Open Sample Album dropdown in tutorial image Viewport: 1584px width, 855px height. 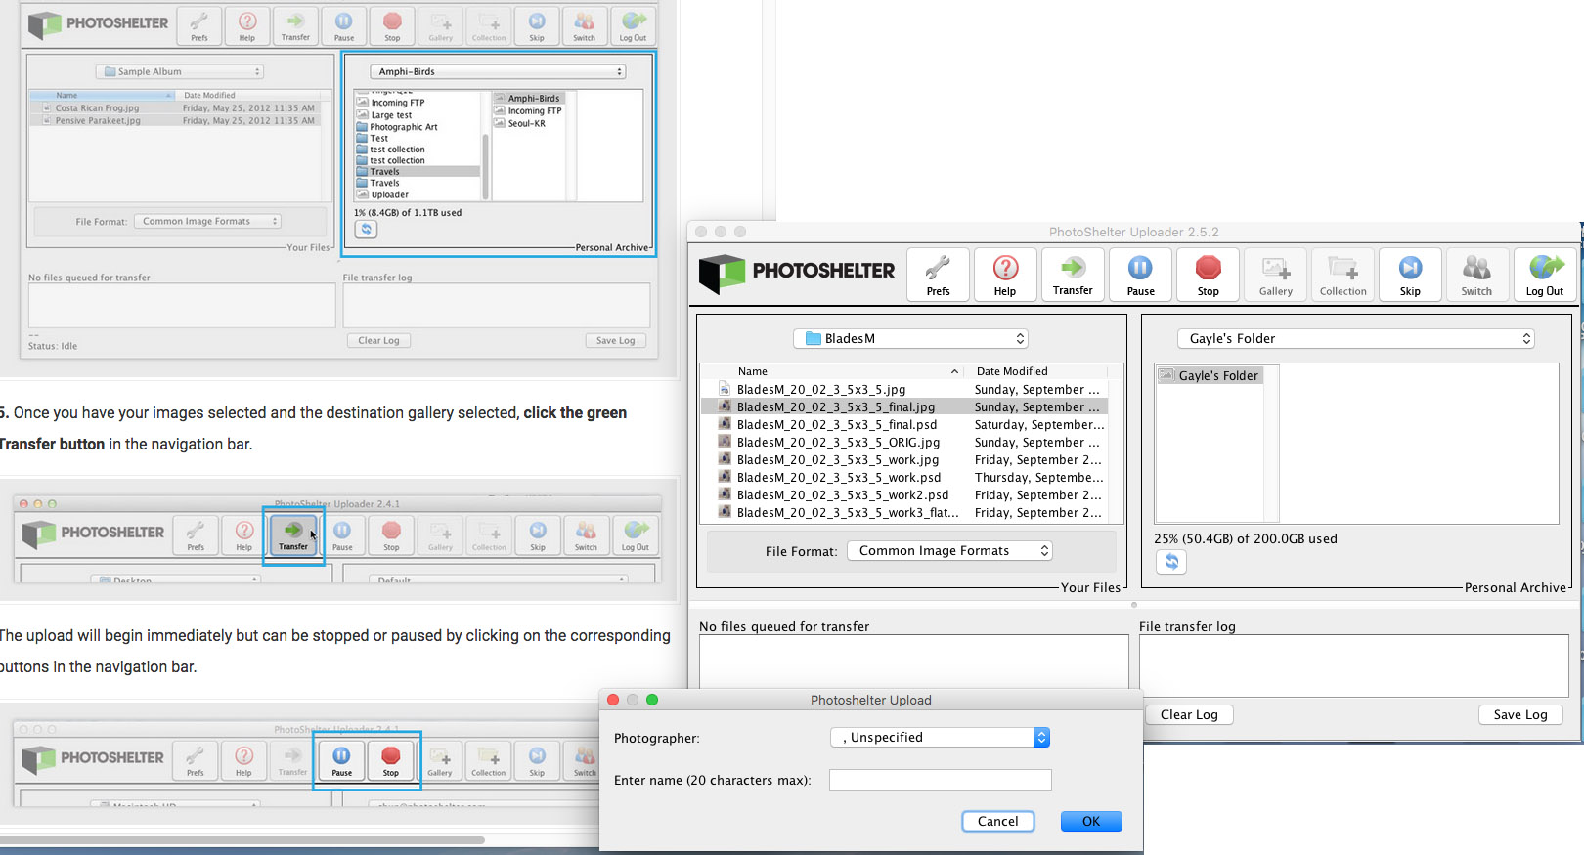tap(180, 71)
